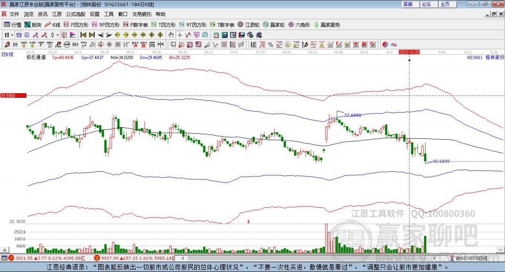Click the 2023-10-20 date marker
The image size is (505, 272).
409,52
